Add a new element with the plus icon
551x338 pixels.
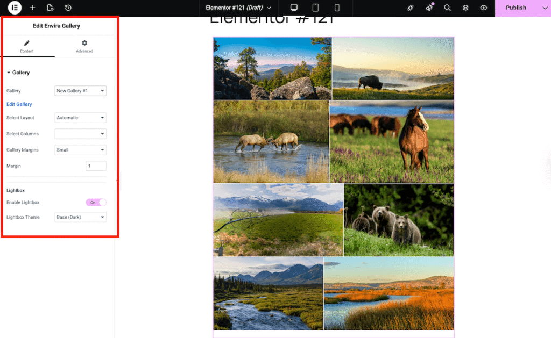click(x=32, y=8)
